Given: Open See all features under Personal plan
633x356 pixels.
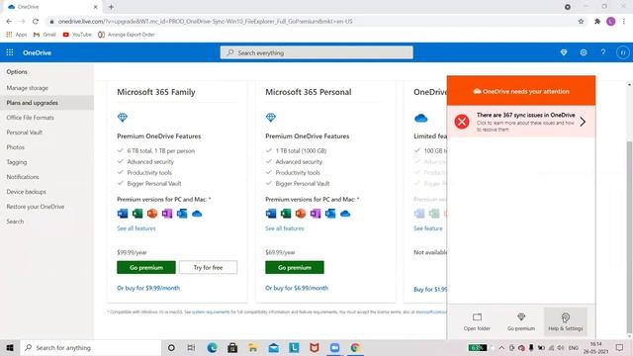Looking at the screenshot, I should (x=285, y=228).
